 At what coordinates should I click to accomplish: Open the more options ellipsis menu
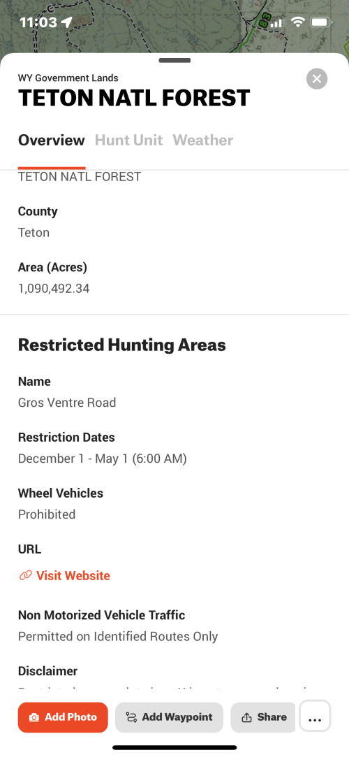(x=315, y=716)
